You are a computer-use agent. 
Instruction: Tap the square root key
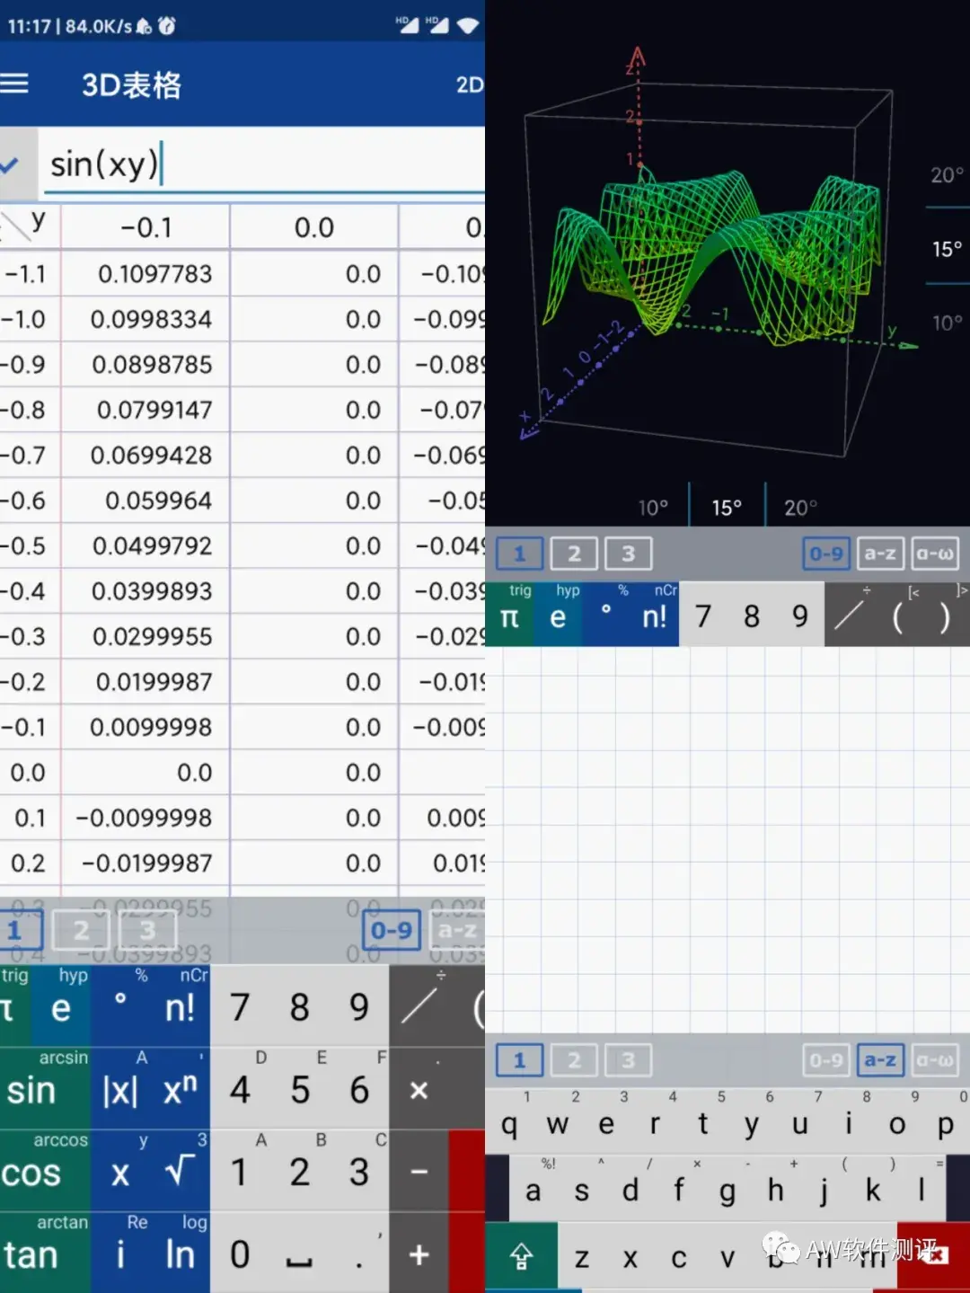(180, 1171)
